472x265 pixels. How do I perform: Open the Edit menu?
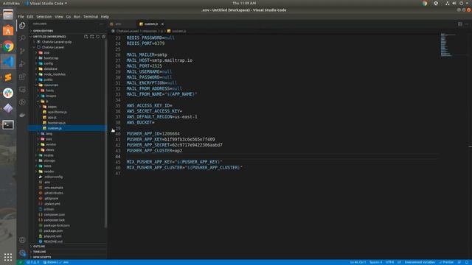pos(29,17)
